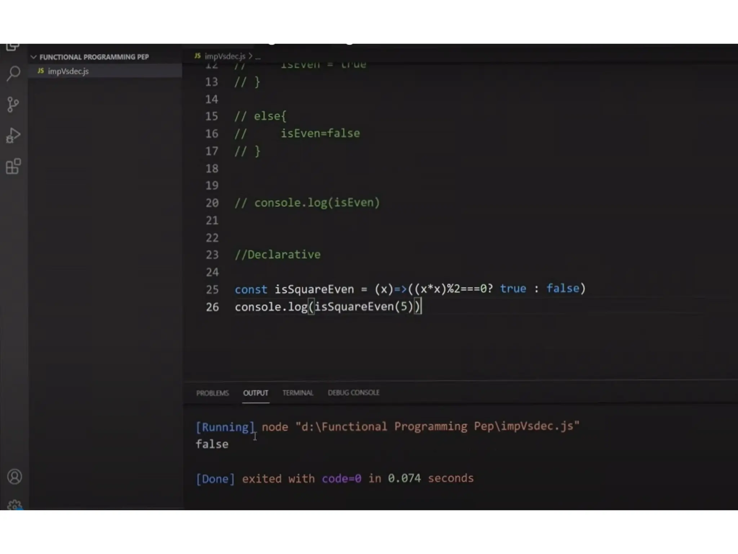Select impVsdec.js in the Explorer tree

click(68, 71)
